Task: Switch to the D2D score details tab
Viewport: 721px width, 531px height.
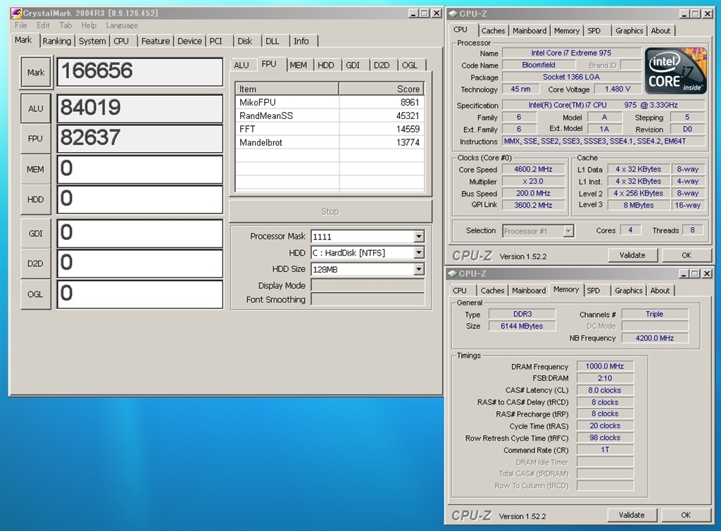Action: click(381, 65)
